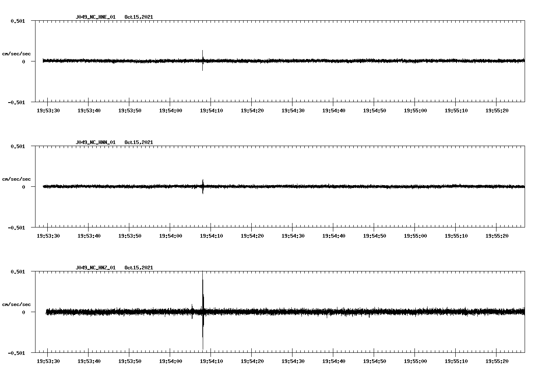Click 19:53:50 time label under HNE plot
The height and width of the screenshot is (376, 554).
[x=130, y=111]
